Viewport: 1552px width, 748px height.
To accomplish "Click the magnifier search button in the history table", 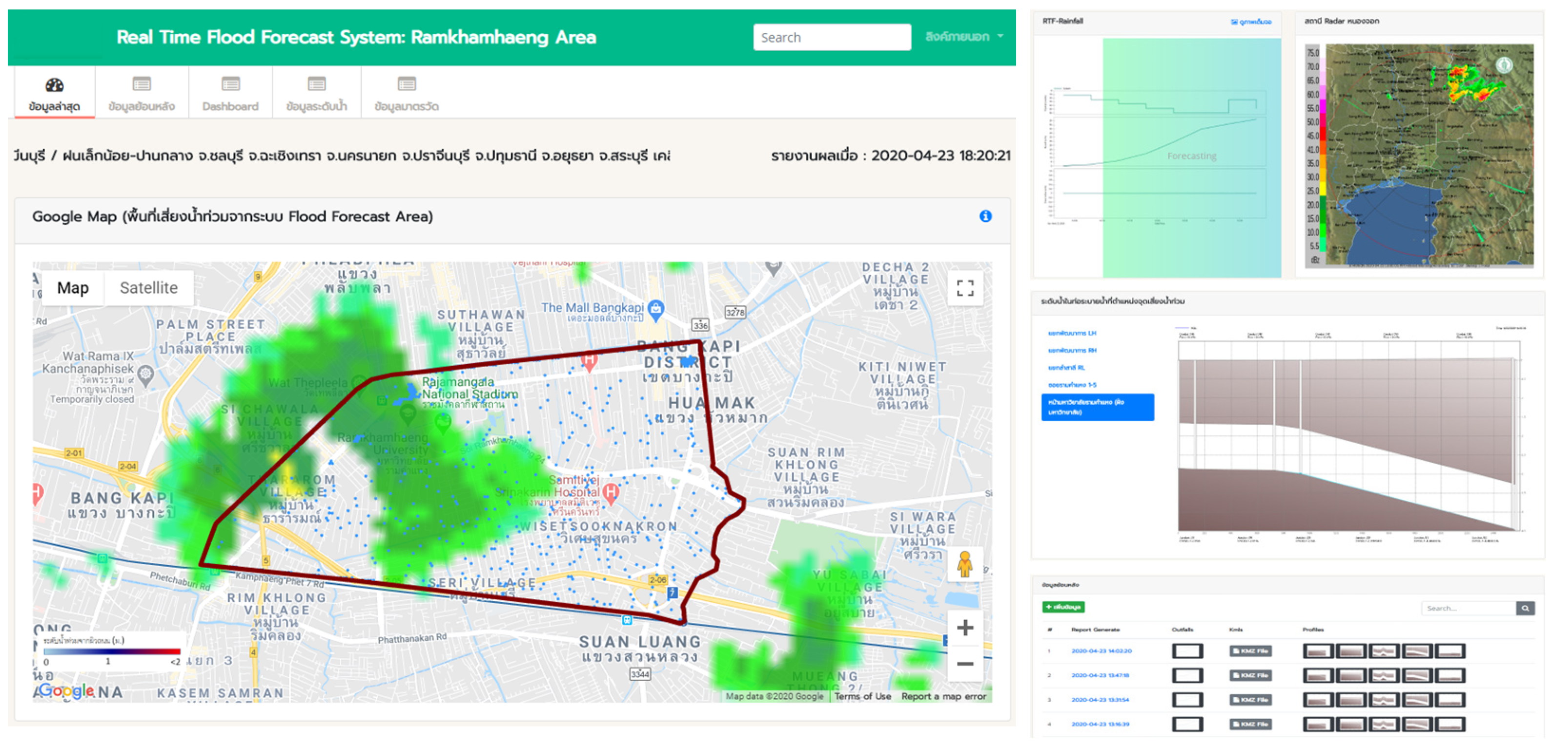I will click(1525, 608).
